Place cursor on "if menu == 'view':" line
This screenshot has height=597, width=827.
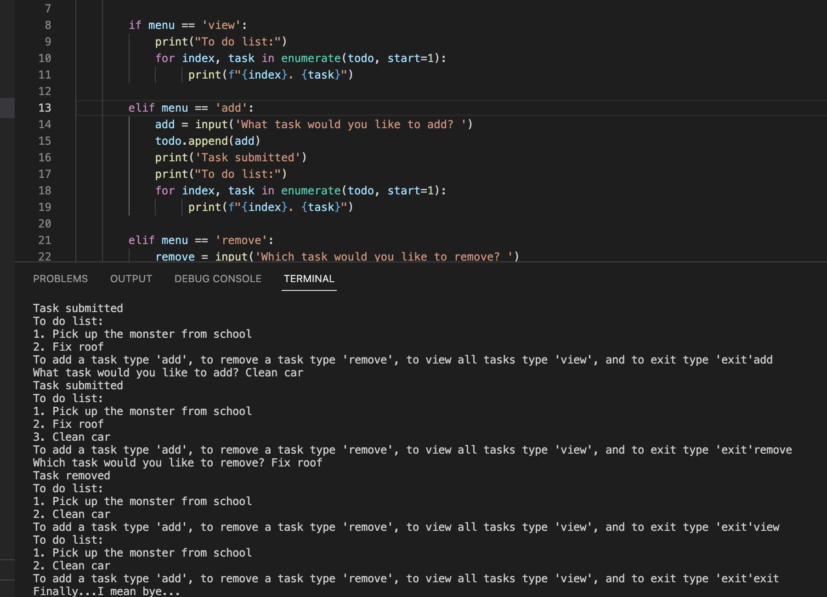pyautogui.click(x=188, y=25)
